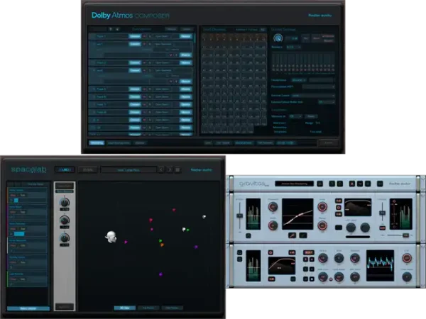Click the copy A-to-B icon in Gravitas header
The width and height of the screenshot is (426, 319).
(360, 184)
